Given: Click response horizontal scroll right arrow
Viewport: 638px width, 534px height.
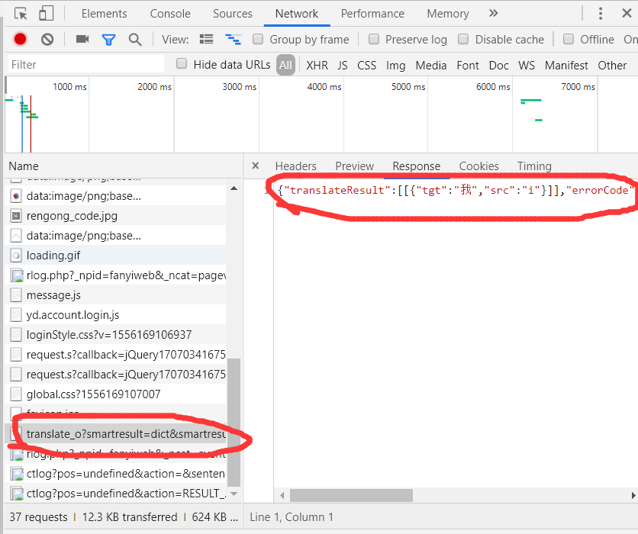Looking at the screenshot, I should 633,495.
